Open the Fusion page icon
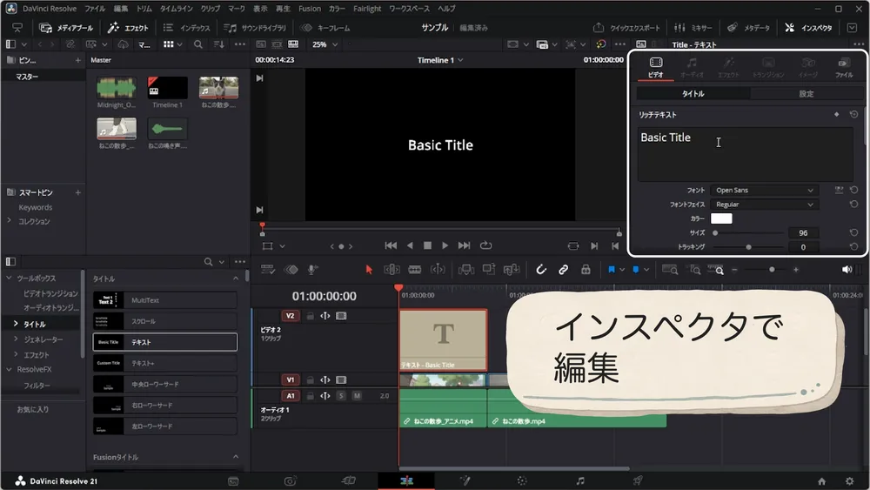 tap(465, 480)
